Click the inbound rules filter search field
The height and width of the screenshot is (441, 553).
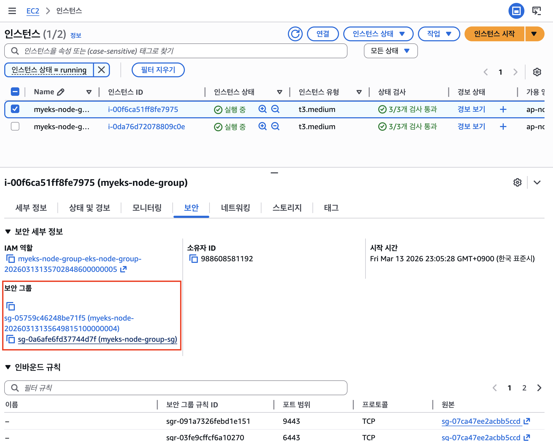175,388
